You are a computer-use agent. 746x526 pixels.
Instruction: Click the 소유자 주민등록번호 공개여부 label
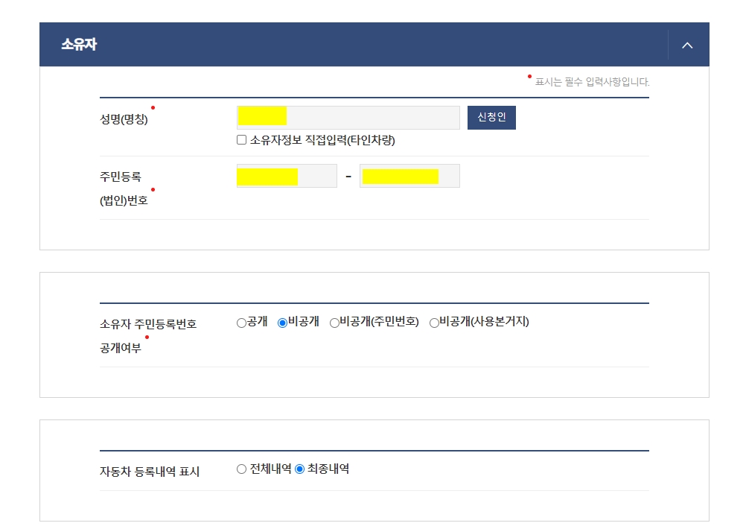point(147,335)
